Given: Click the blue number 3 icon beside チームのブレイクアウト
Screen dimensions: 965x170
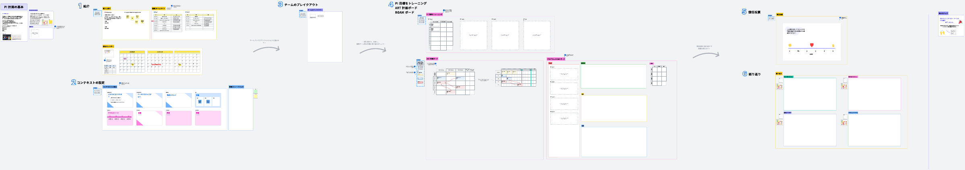Looking at the screenshot, I should [x=280, y=4].
